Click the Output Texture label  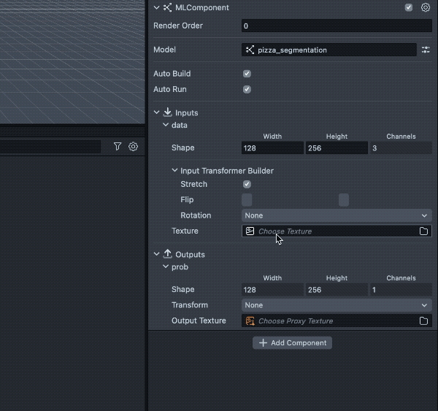pos(199,320)
